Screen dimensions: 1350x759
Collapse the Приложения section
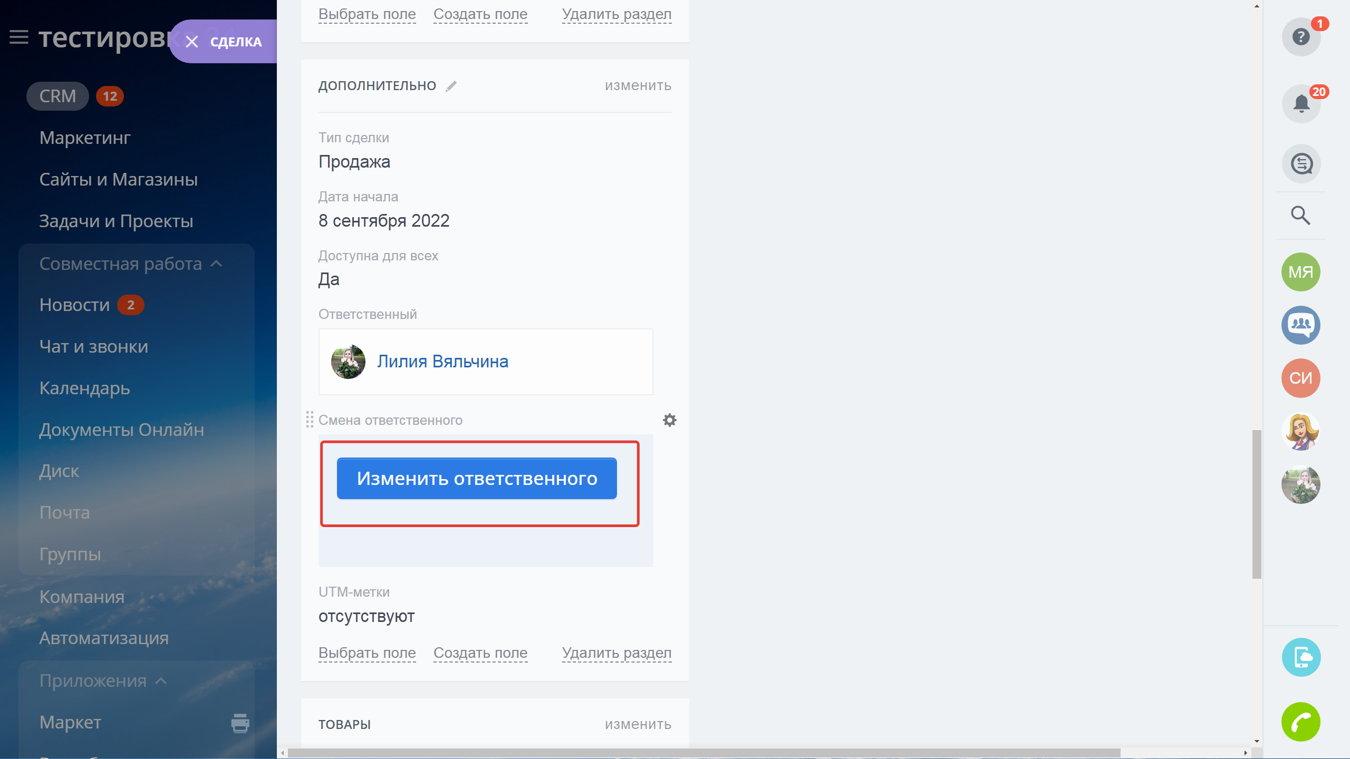point(161,681)
